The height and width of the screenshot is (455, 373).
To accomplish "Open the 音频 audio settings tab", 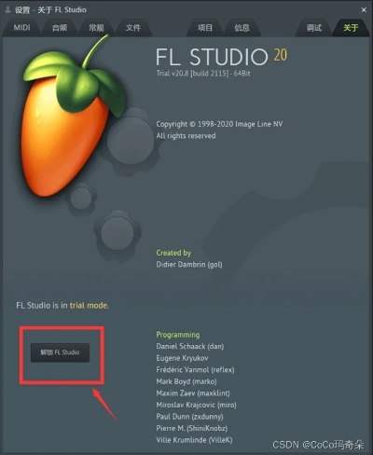I will 60,28.
